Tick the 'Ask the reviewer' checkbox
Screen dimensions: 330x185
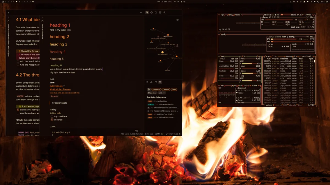[18, 113]
